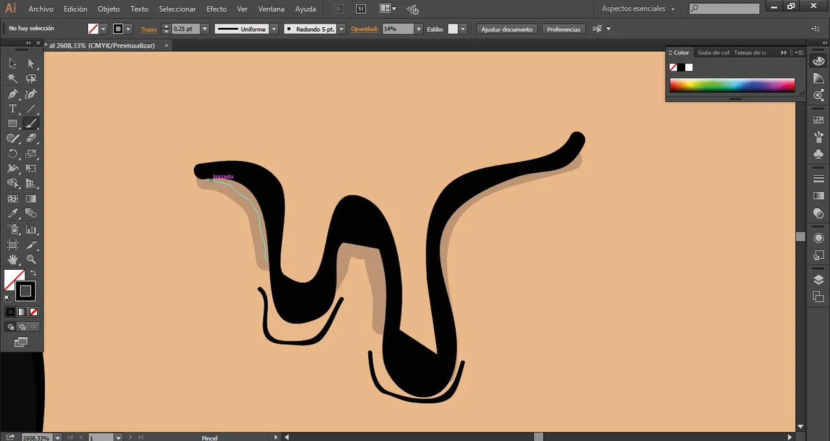Screen dimensions: 830x441
Task: Select the Hand tool
Action: click(x=13, y=260)
